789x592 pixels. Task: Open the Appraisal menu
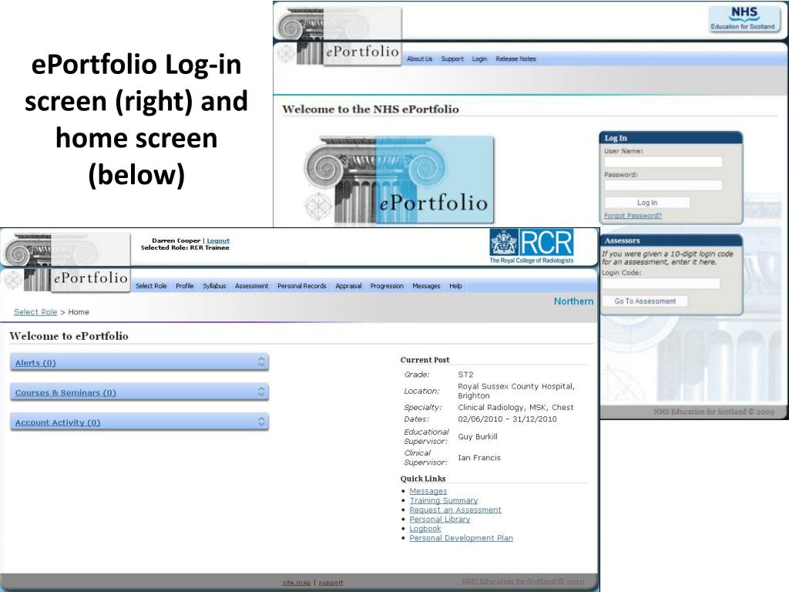[x=348, y=286]
